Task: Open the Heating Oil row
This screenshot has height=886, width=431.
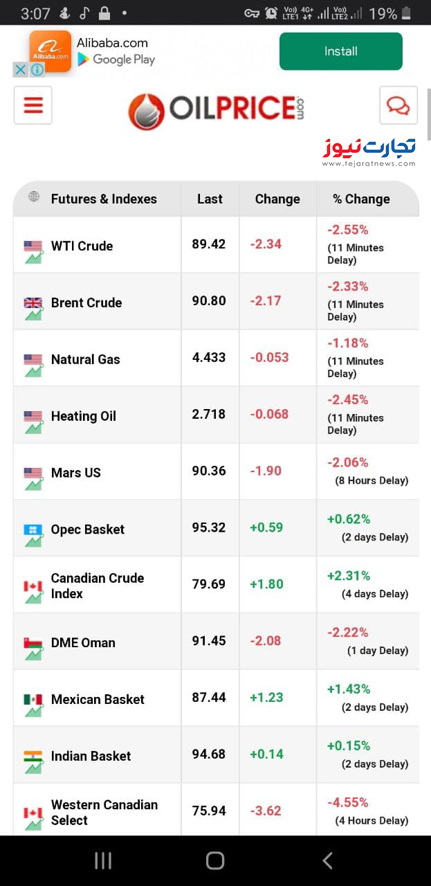Action: (84, 416)
